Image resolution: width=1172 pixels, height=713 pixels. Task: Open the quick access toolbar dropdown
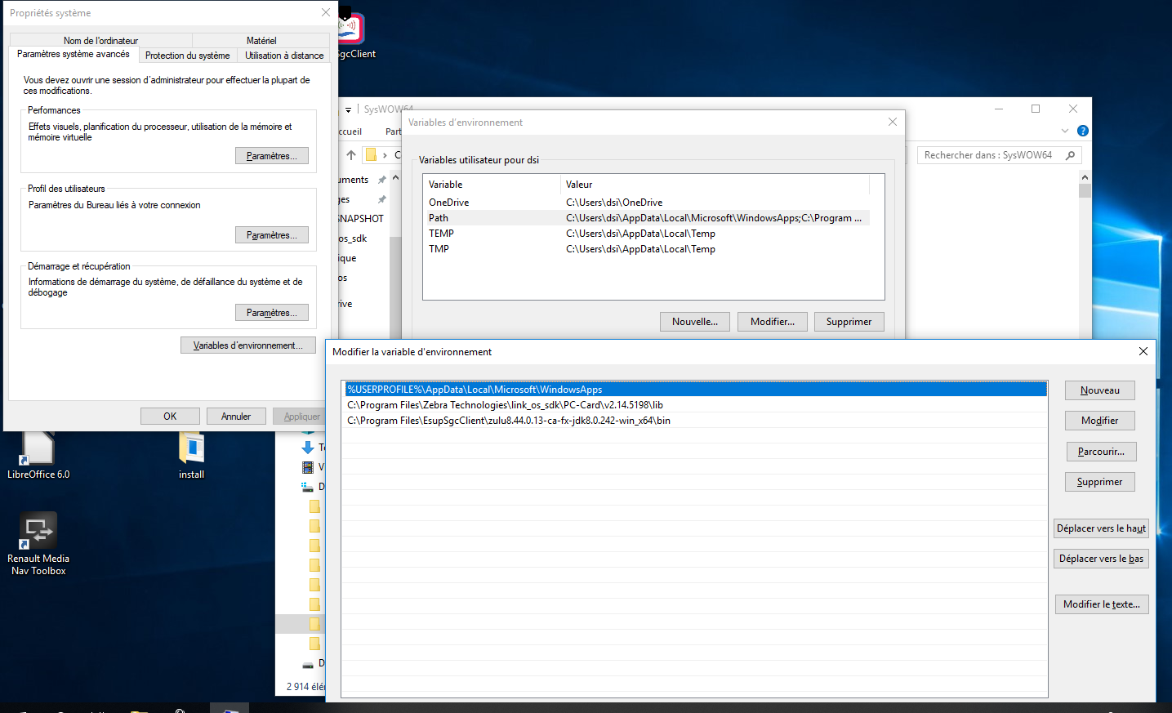pos(348,109)
